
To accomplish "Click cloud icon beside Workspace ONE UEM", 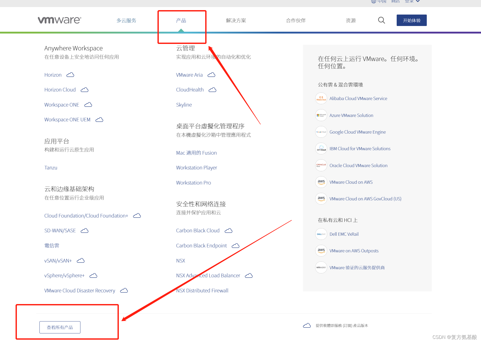I will point(99,120).
